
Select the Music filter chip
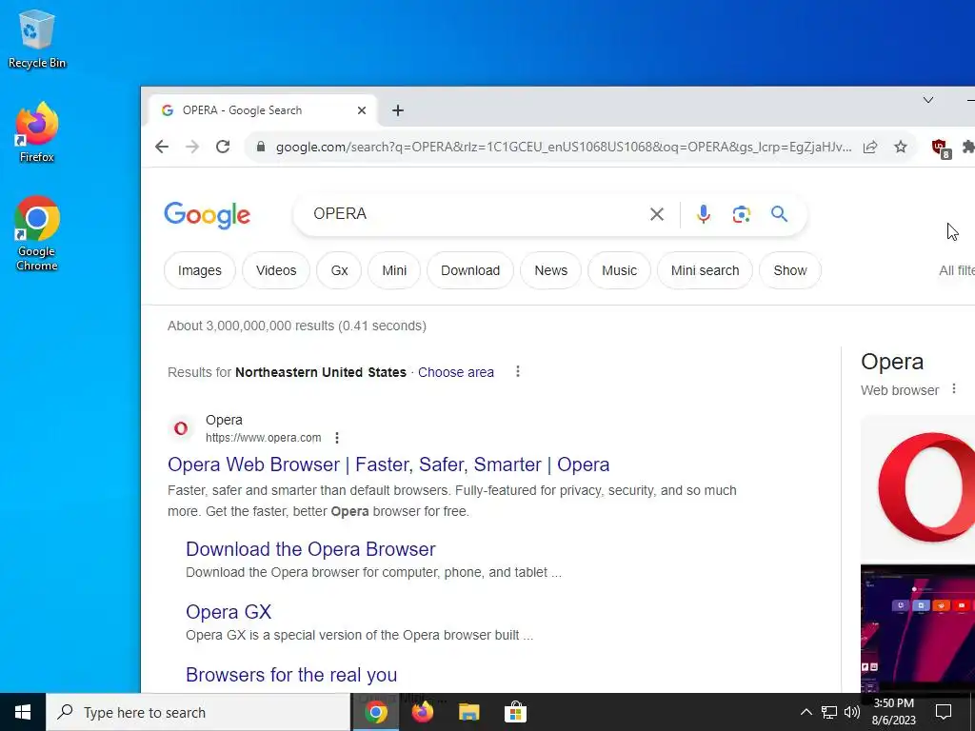[x=619, y=270]
